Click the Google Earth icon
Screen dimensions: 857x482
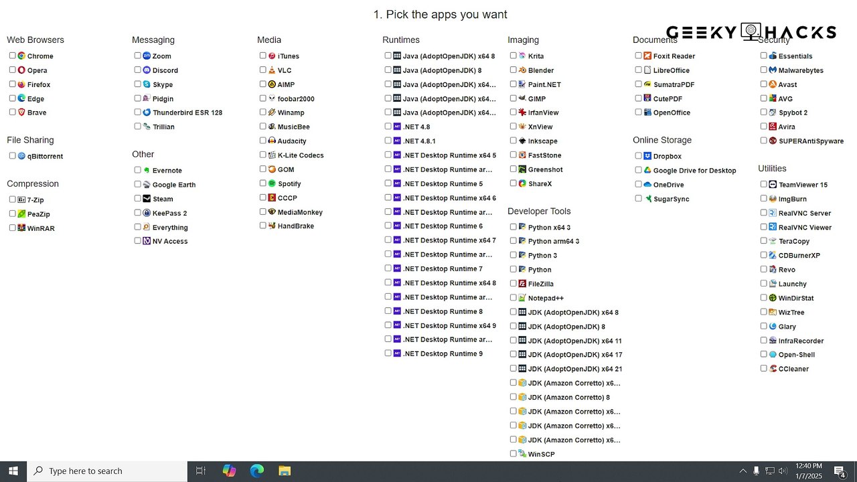[147, 185]
